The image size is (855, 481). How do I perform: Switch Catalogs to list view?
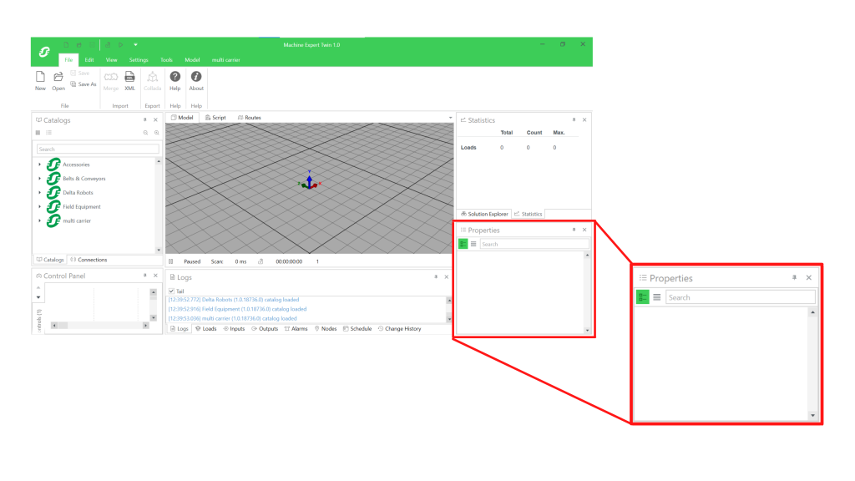49,133
